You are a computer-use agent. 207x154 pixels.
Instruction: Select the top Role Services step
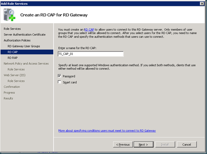click(x=12, y=29)
